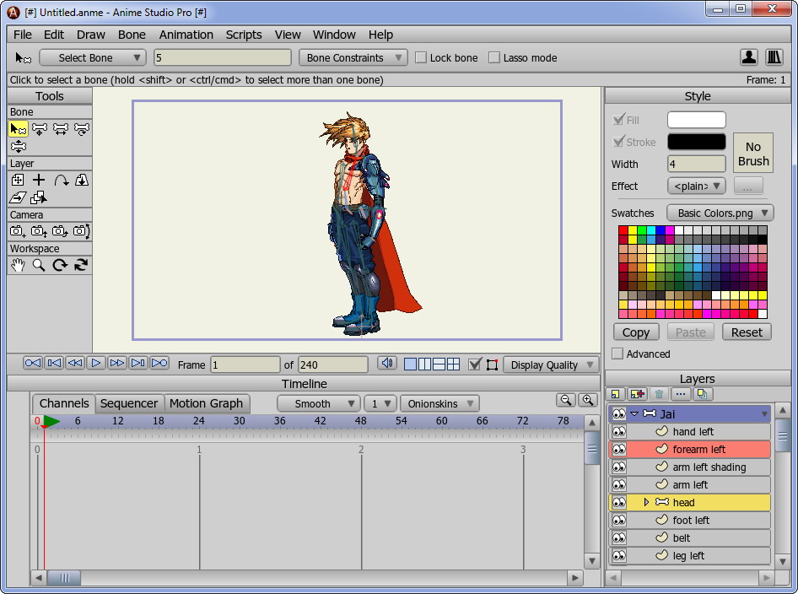Click the No Brush button

(x=753, y=154)
